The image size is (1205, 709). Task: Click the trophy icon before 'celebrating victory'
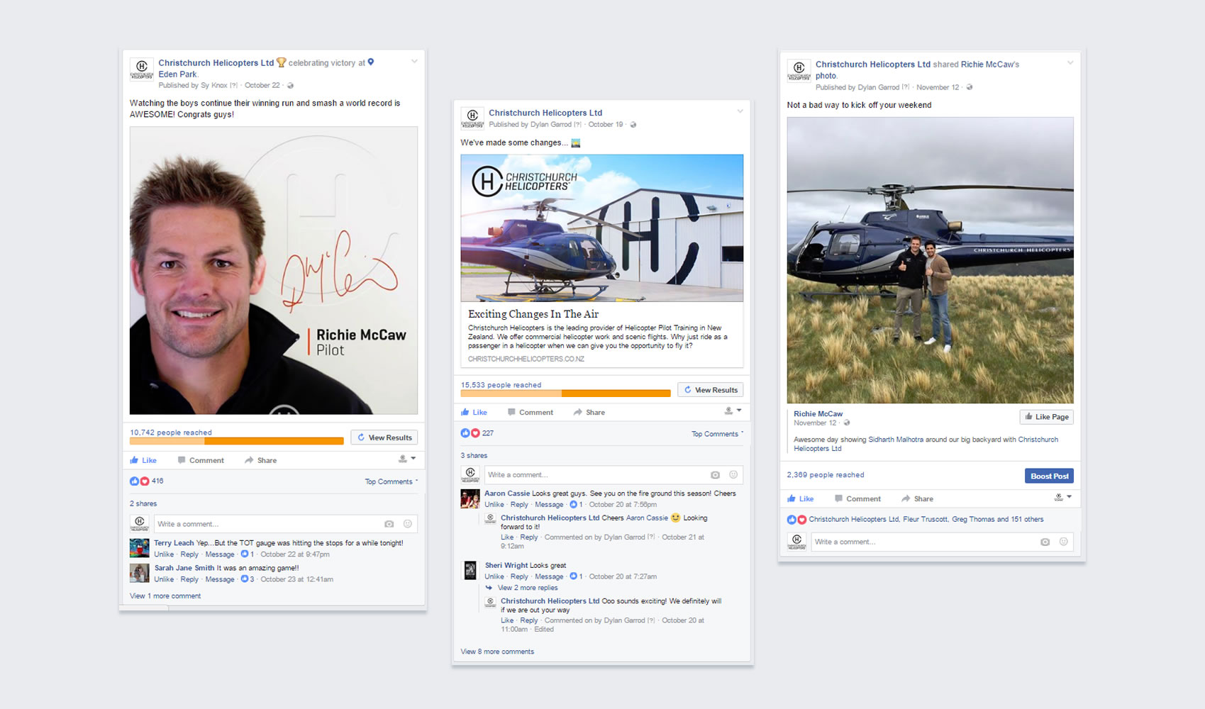pyautogui.click(x=281, y=62)
